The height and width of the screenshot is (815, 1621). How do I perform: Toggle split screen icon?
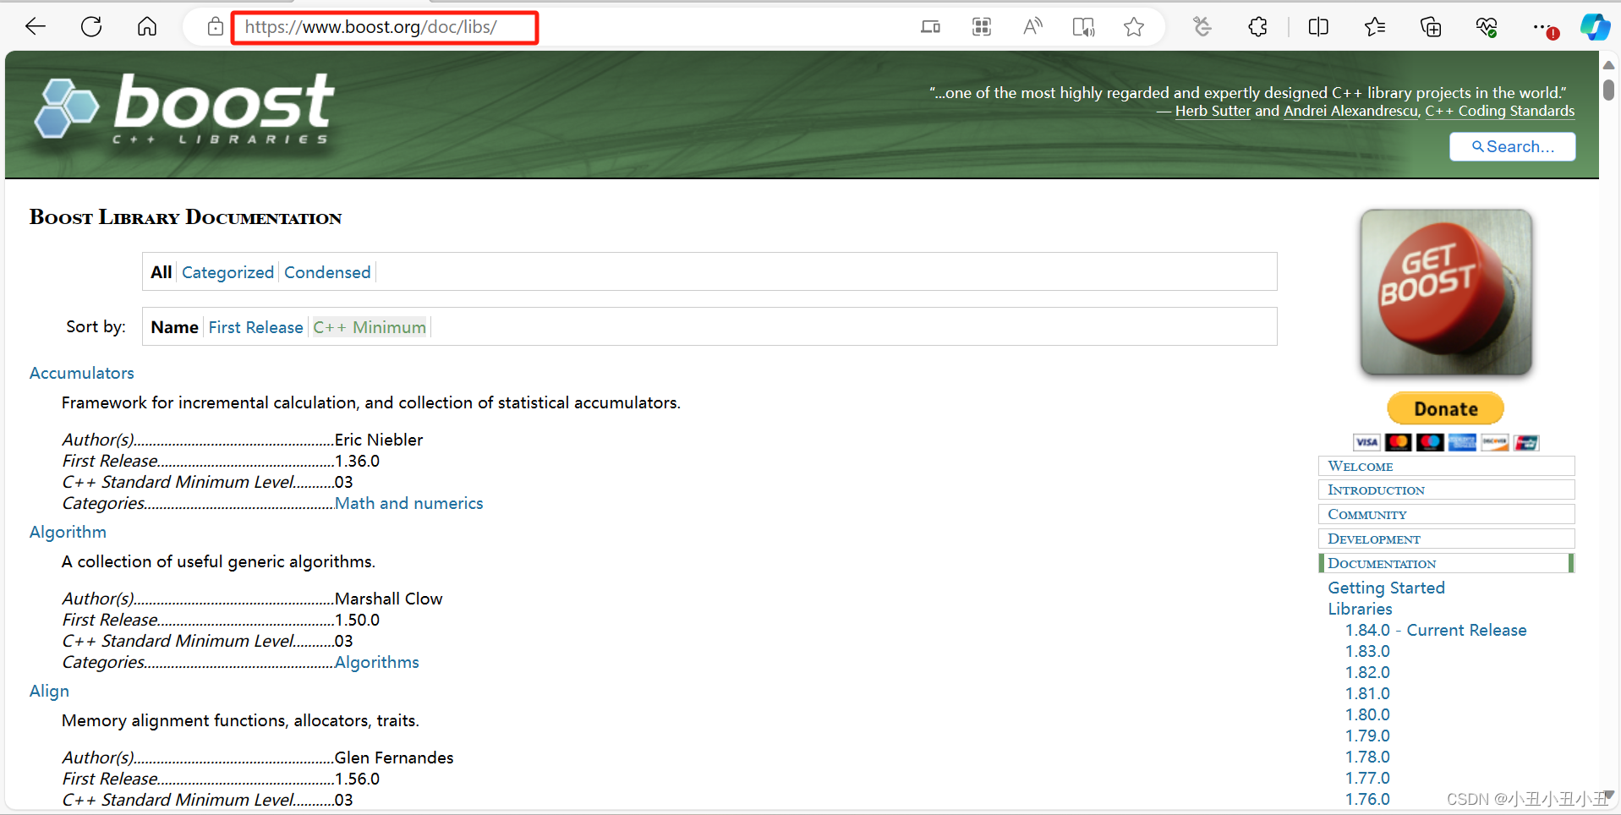click(x=1318, y=27)
